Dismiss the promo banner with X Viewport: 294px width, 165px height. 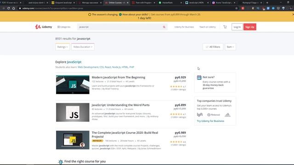click(293, 14)
